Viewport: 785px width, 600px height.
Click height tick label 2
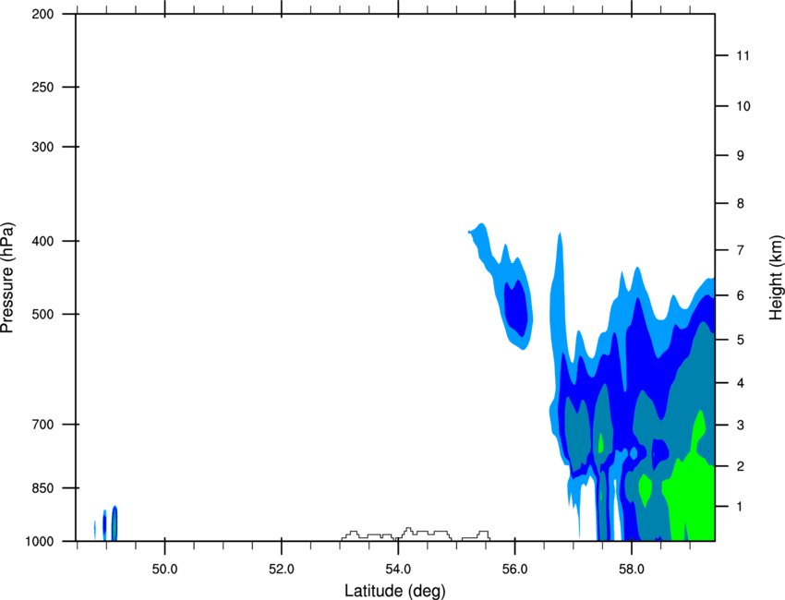point(741,466)
